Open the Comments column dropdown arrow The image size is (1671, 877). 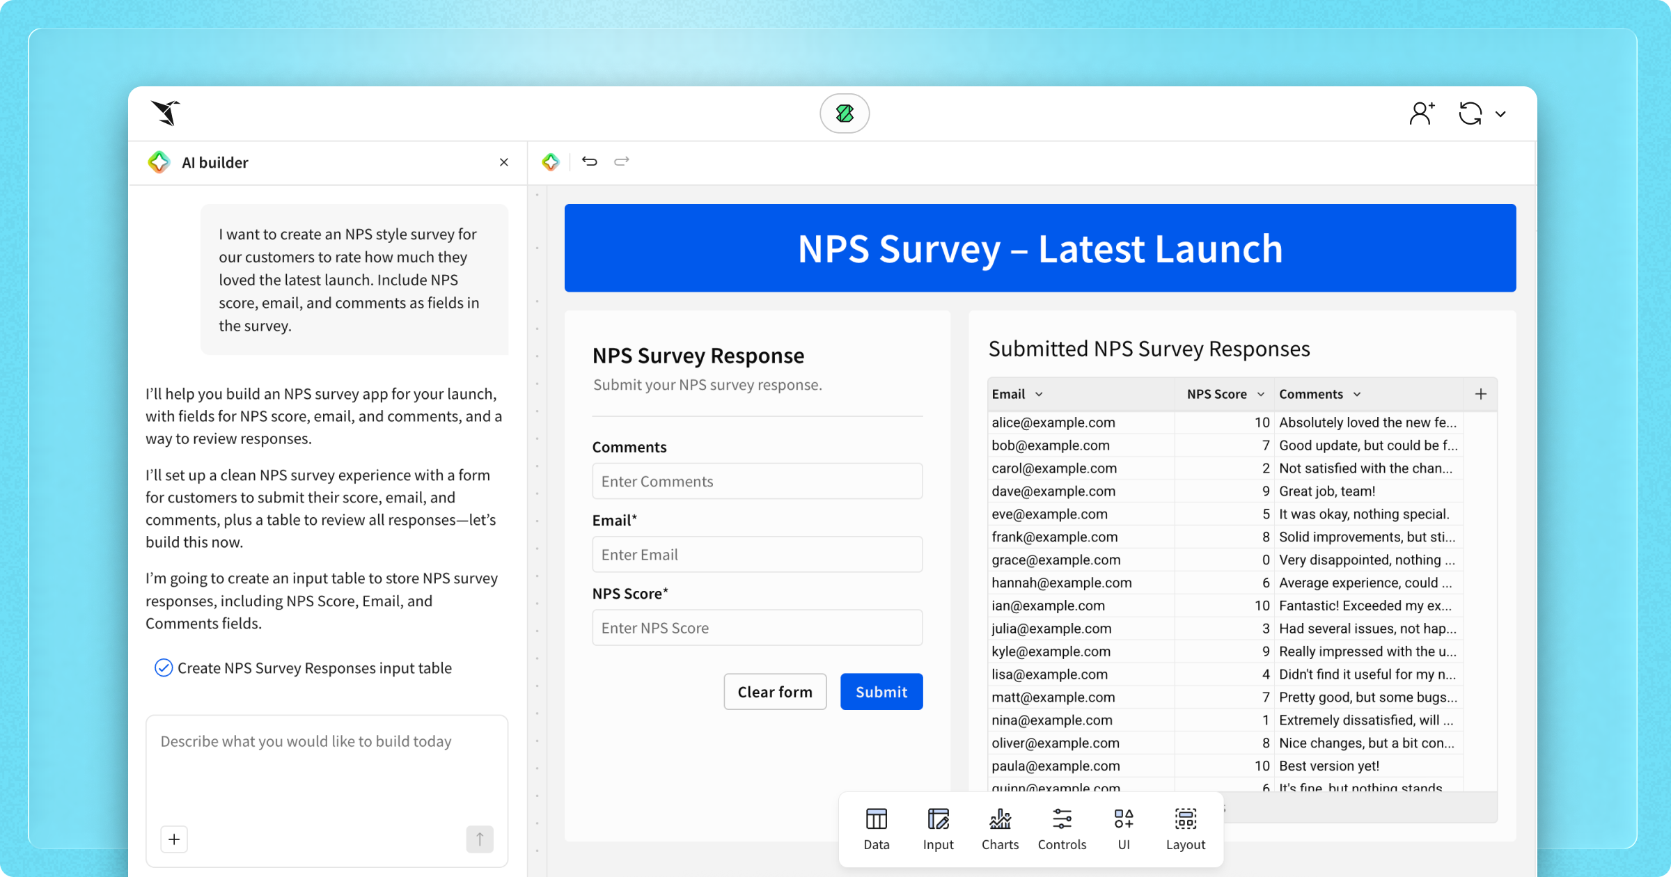[x=1357, y=395]
